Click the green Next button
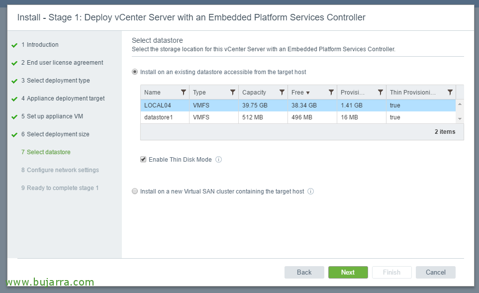The width and height of the screenshot is (479, 293). pos(348,272)
